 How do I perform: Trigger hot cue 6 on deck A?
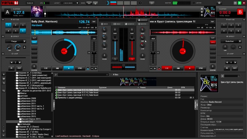[x=23, y=31]
